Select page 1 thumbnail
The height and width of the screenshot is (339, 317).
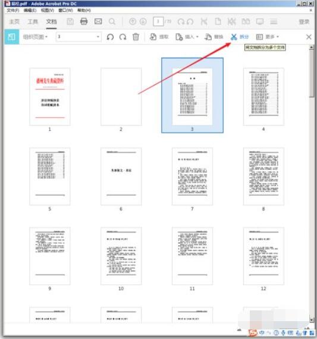tap(50, 96)
